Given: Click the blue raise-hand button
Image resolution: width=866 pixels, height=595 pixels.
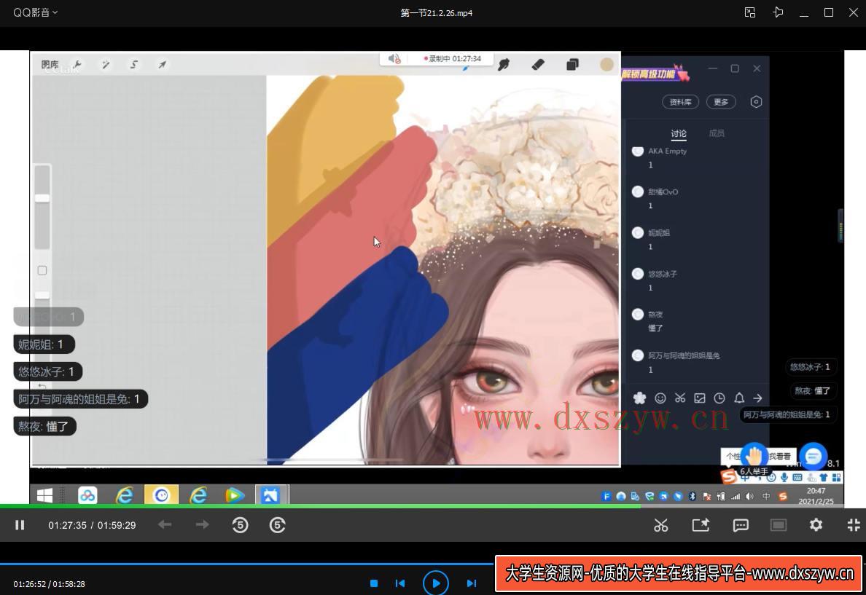Looking at the screenshot, I should point(754,456).
